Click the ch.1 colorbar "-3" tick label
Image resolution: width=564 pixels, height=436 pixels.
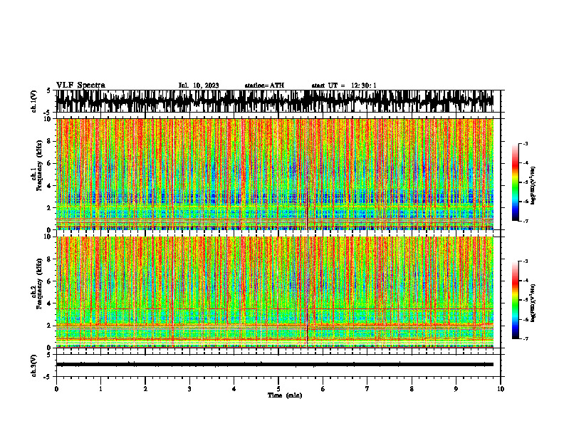[526, 143]
